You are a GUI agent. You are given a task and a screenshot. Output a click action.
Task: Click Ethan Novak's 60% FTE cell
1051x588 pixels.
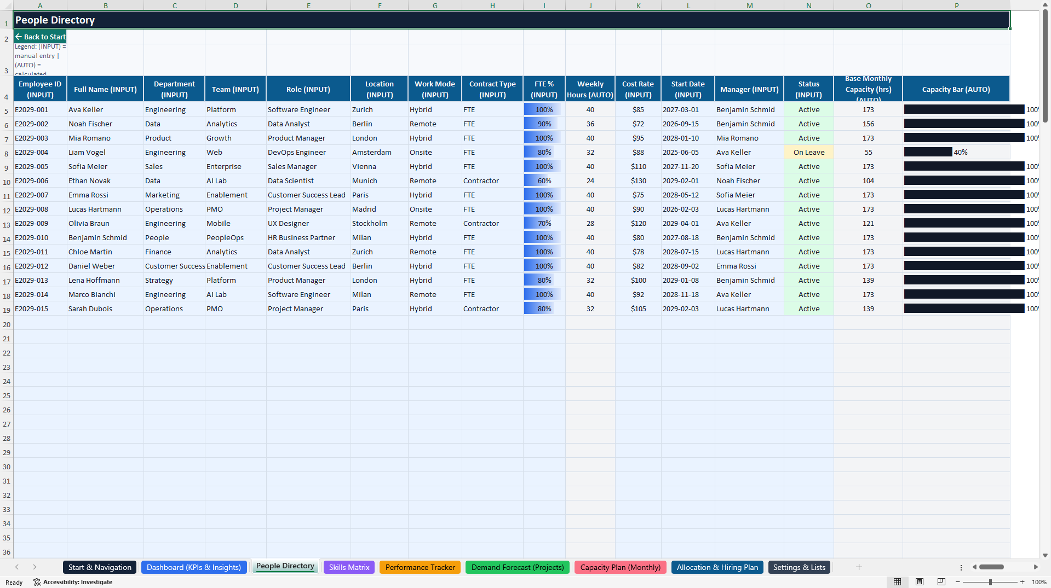(544, 181)
